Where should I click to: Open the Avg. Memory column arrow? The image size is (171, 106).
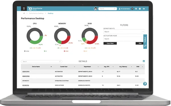[131, 67]
